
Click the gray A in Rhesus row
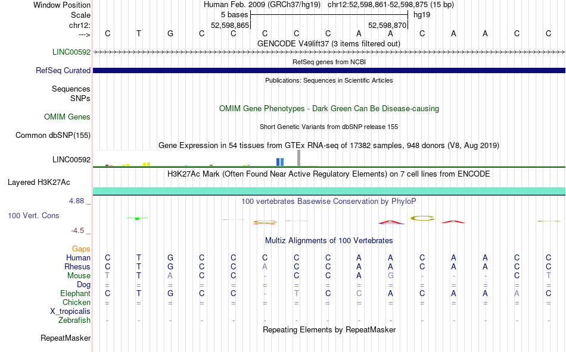tap(265, 266)
